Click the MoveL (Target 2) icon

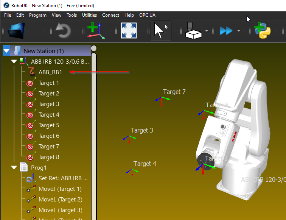click(31, 199)
